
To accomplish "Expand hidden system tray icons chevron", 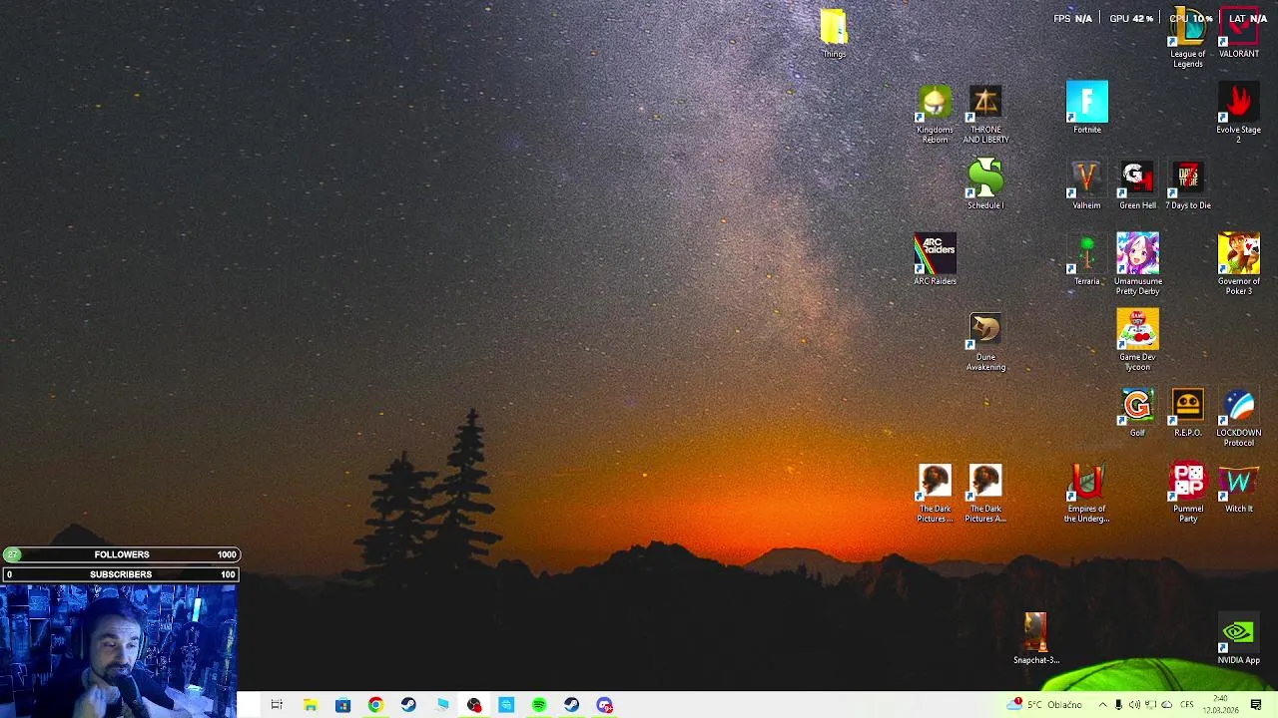I will coord(1102,705).
